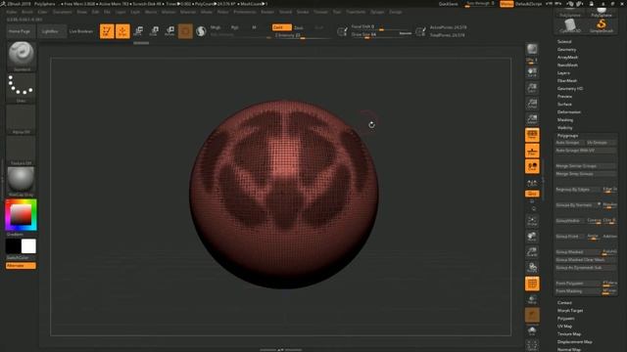Expand the Masking subpalette
Screen dimensions: 627x352
tap(565, 119)
